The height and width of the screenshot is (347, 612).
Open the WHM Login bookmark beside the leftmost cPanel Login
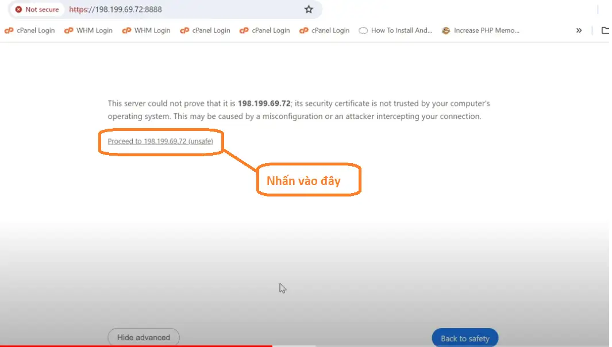coord(88,30)
